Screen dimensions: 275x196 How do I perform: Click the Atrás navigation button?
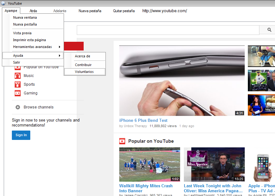tap(33, 10)
